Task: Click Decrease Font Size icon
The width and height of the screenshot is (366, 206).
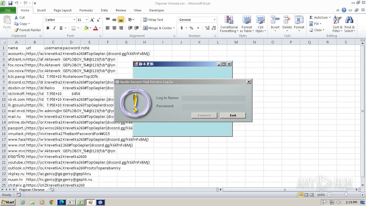Action: tap(98, 20)
